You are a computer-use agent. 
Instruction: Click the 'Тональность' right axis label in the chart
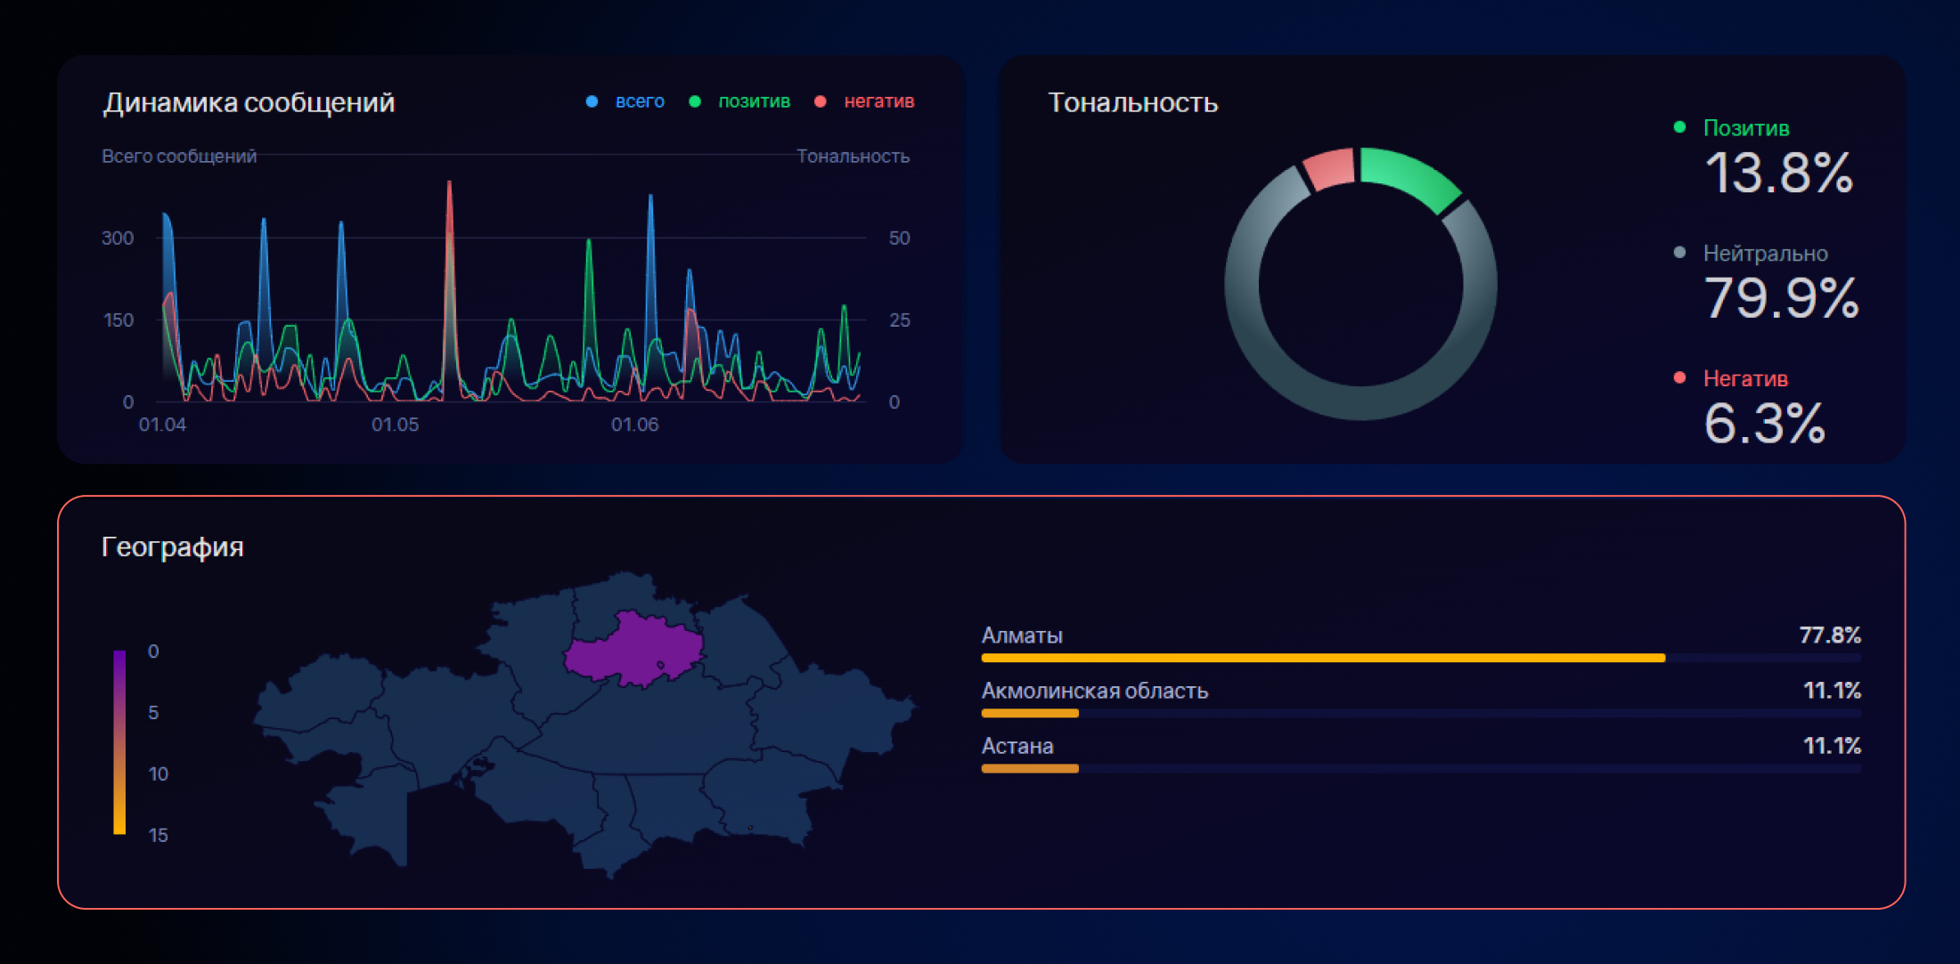tap(853, 157)
